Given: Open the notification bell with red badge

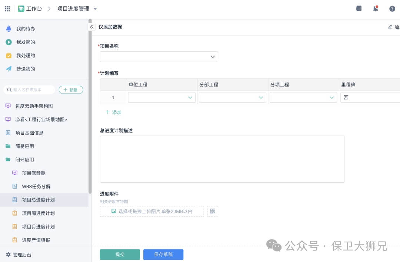Looking at the screenshot, I should [376, 9].
